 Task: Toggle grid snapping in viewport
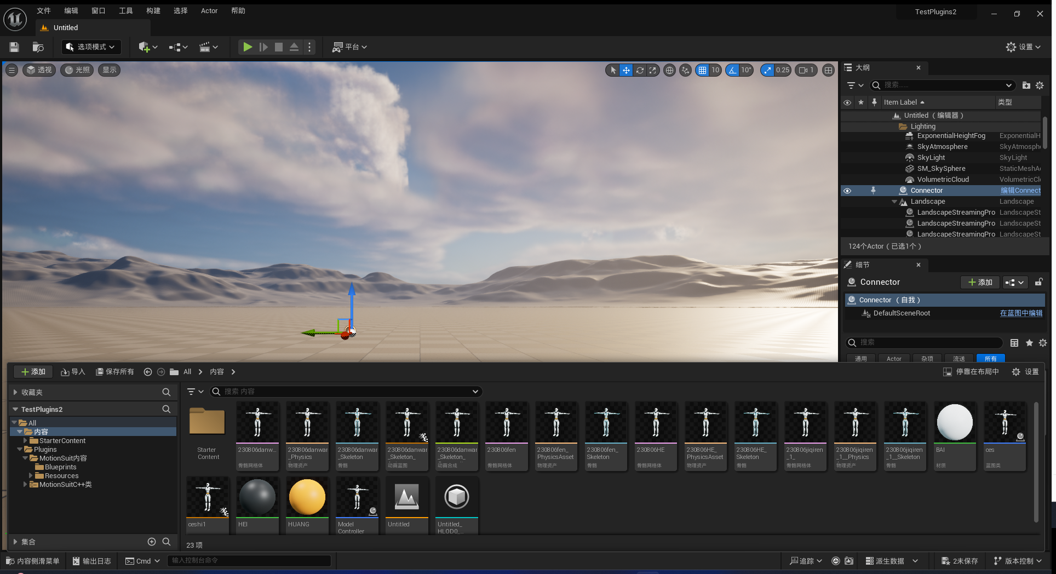coord(702,70)
